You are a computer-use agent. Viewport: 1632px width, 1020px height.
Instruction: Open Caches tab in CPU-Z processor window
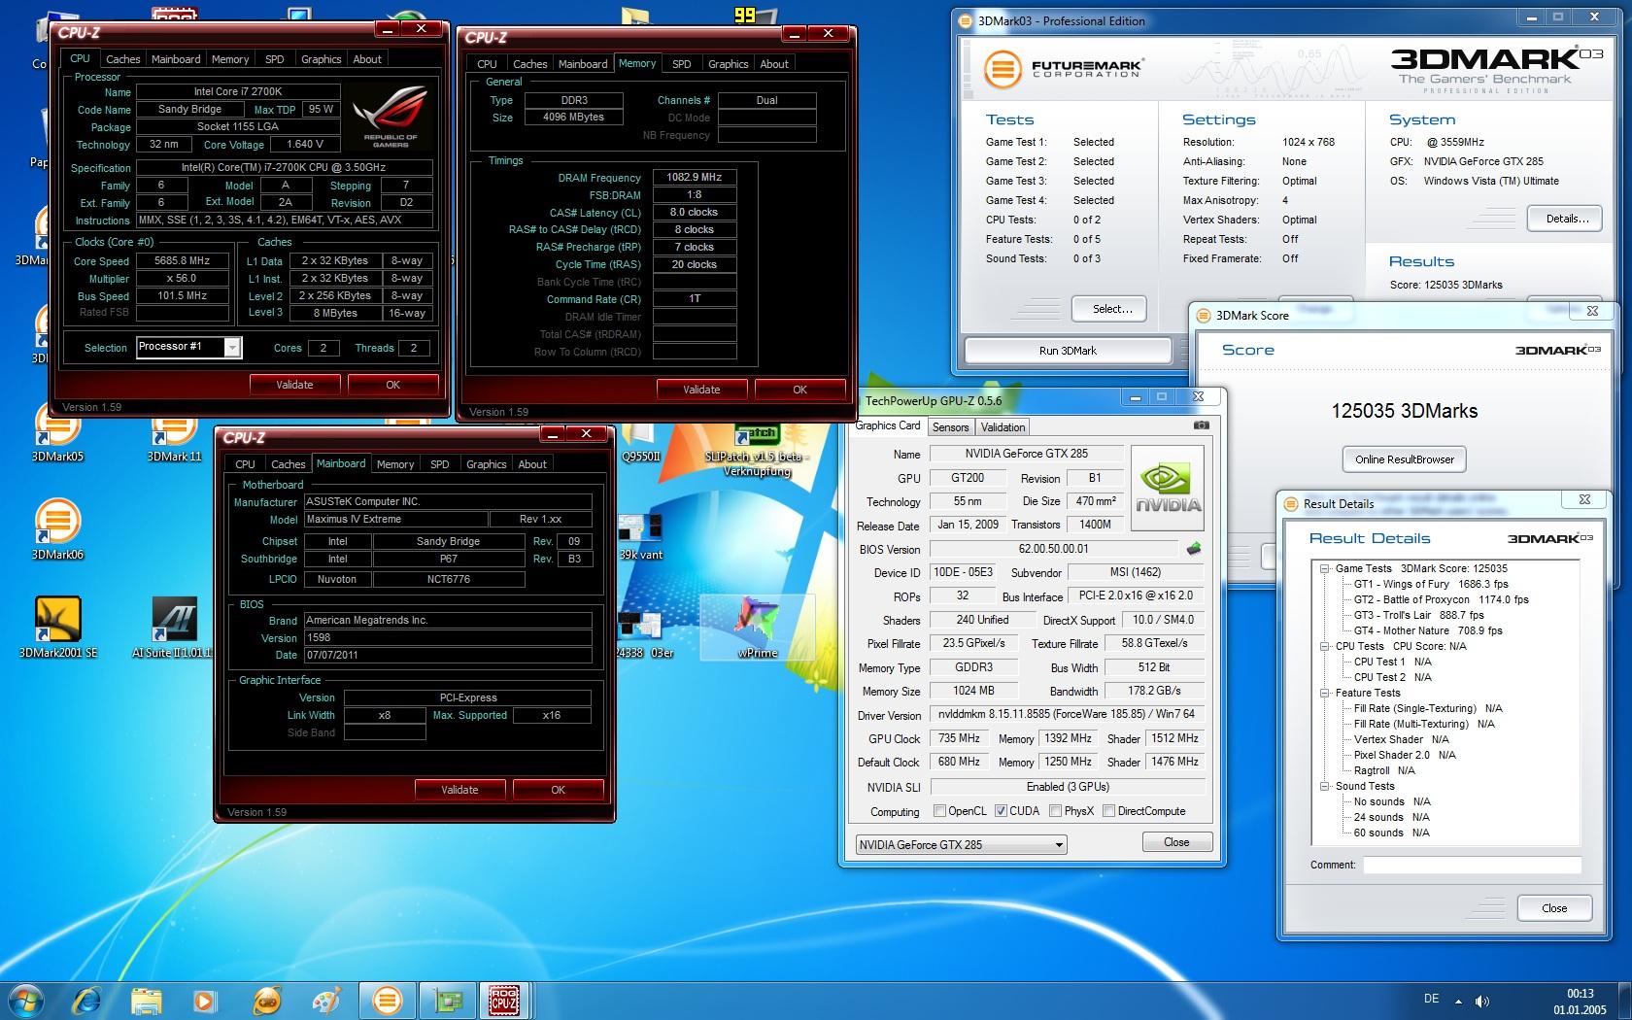[x=123, y=59]
